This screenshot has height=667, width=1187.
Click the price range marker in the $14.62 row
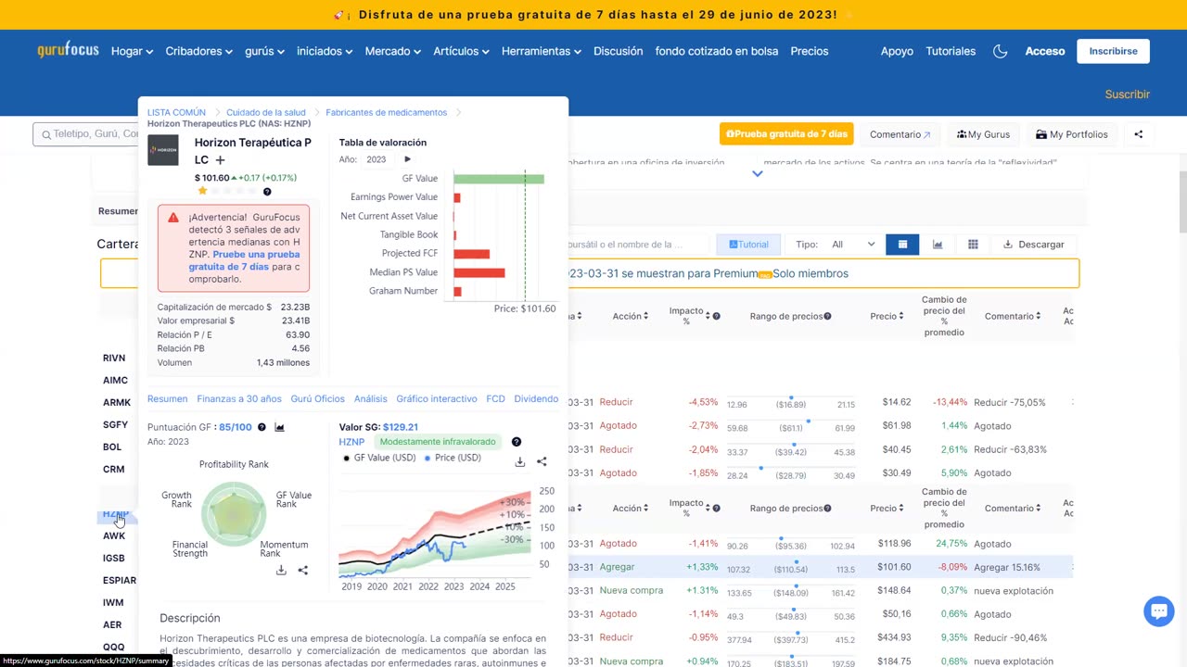(x=790, y=397)
